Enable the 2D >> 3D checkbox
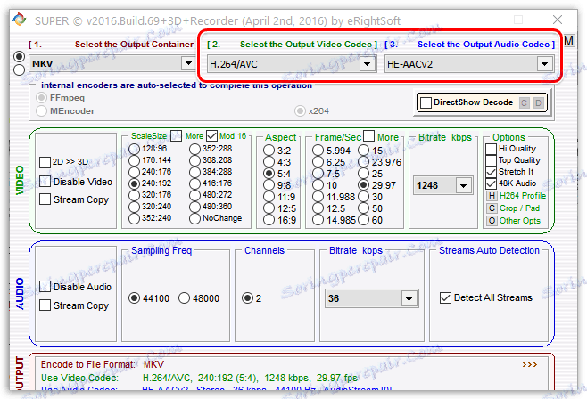The width and height of the screenshot is (587, 399). point(45,162)
